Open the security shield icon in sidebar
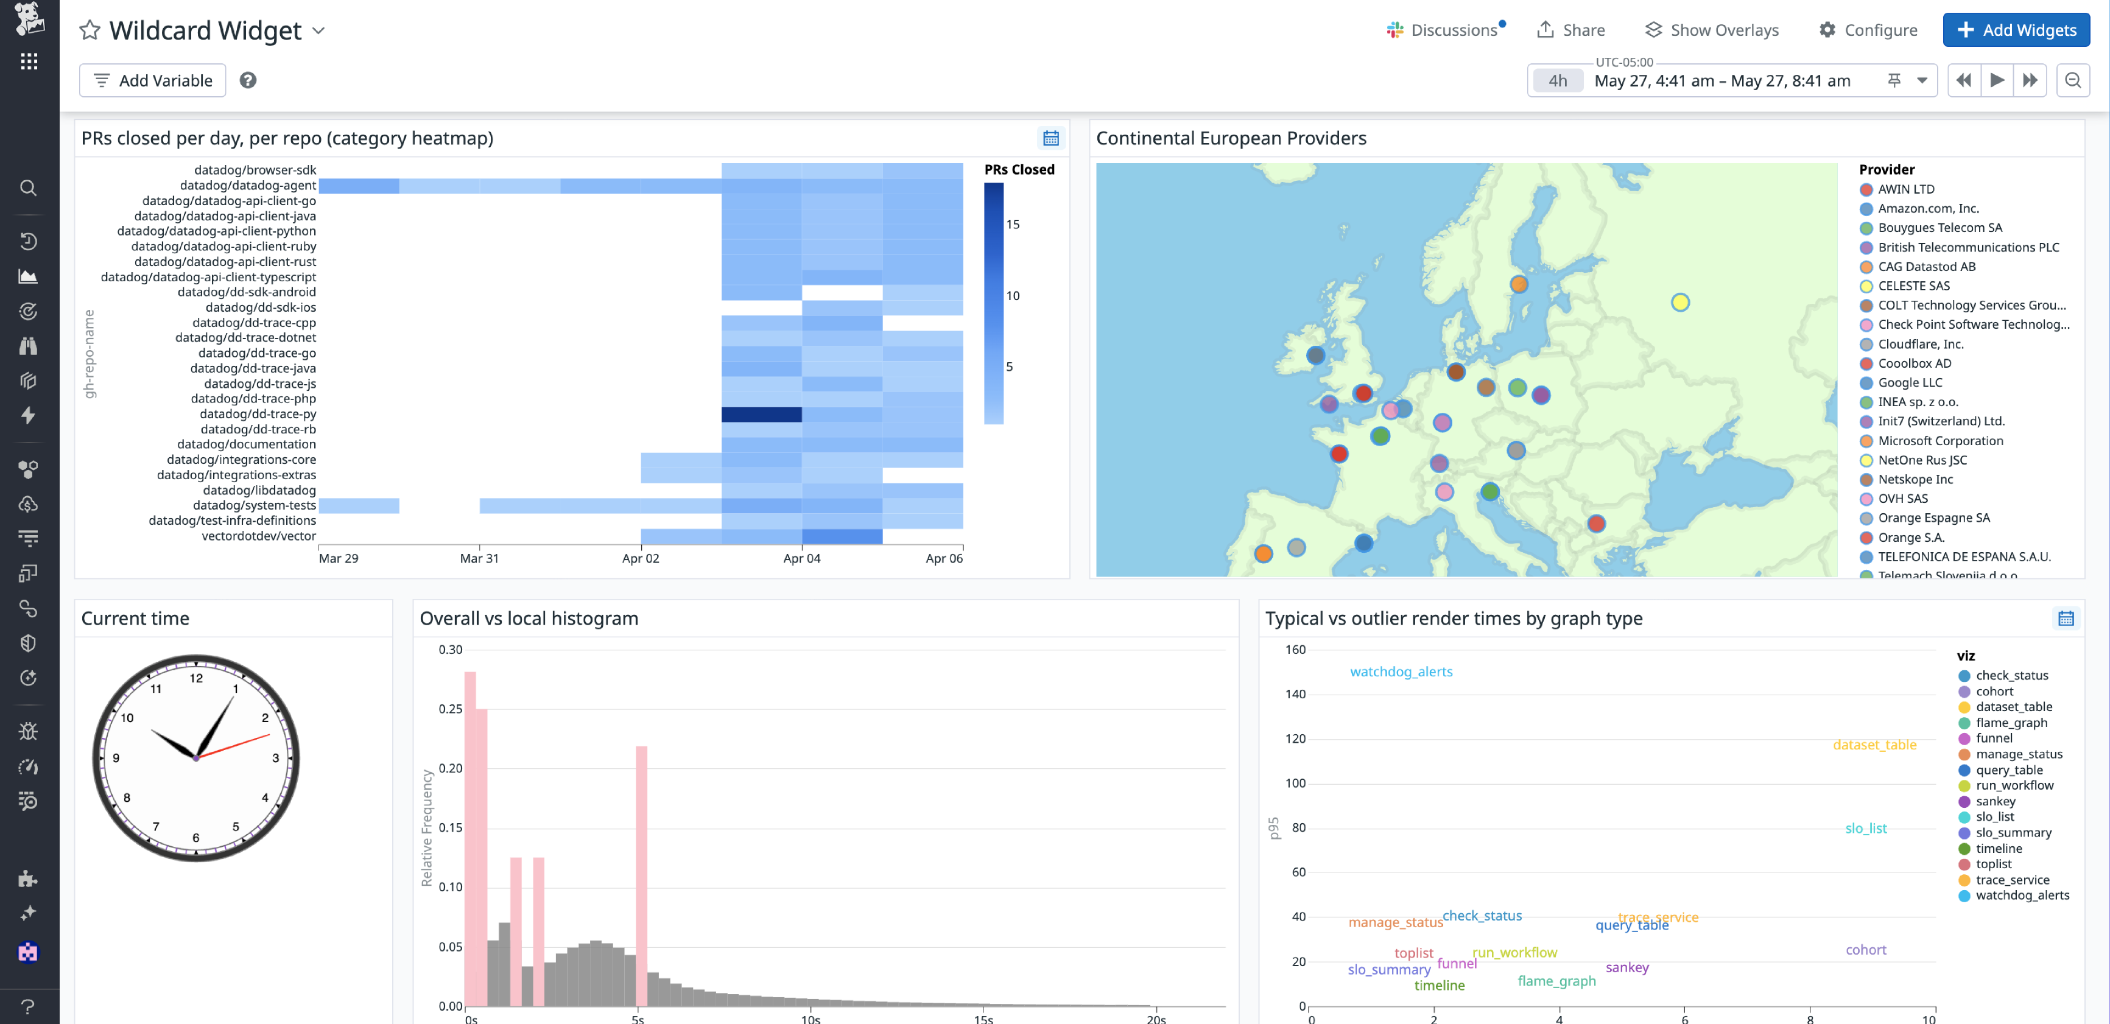2110x1024 pixels. (x=29, y=642)
